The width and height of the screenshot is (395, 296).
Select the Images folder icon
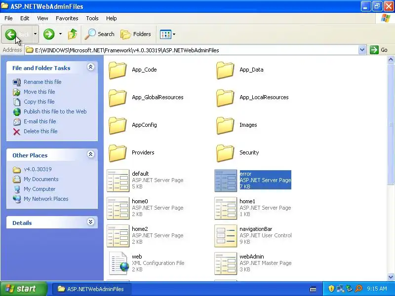[225, 126]
